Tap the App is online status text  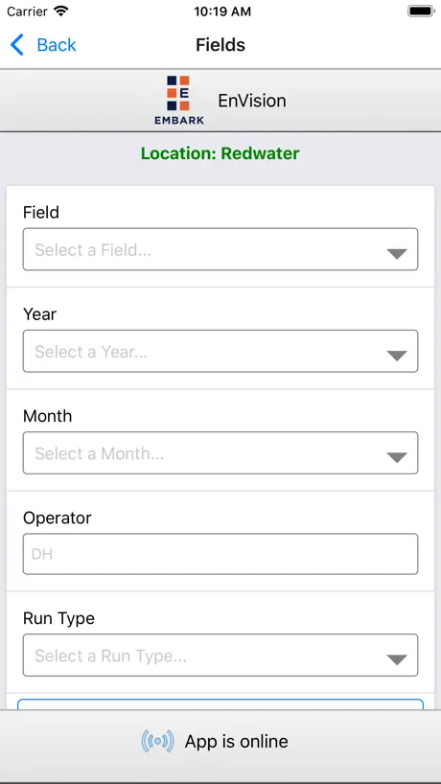point(237,741)
